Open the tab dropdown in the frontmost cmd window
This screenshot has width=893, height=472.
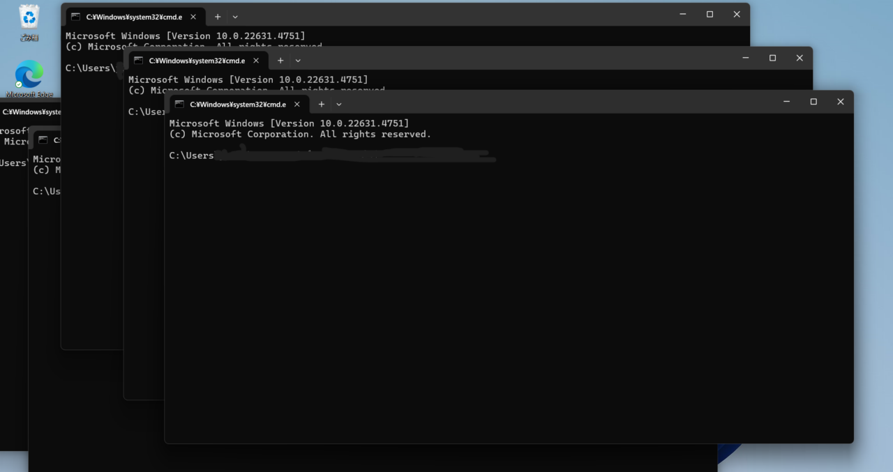pos(339,104)
